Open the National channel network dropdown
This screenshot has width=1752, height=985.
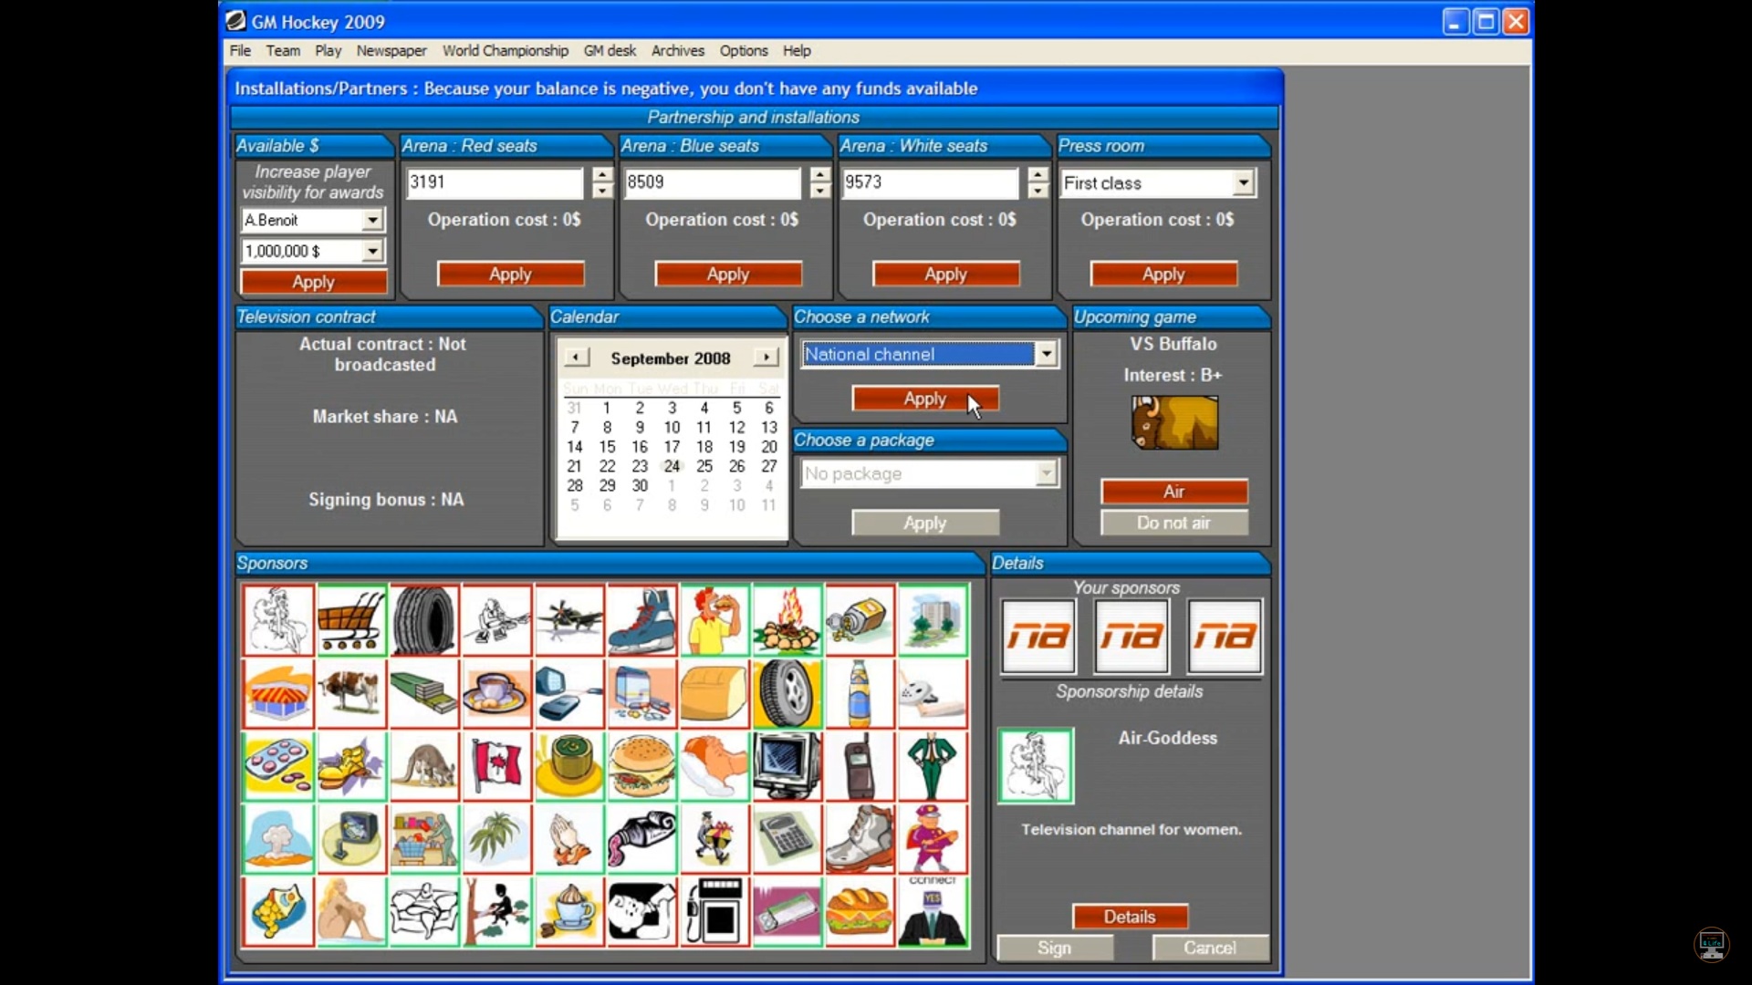tap(1047, 354)
